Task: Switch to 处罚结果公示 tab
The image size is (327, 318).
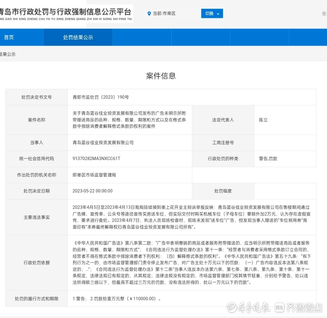Action: [78, 37]
